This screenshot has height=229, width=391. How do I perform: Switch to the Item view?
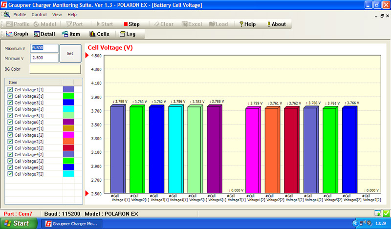pos(71,34)
